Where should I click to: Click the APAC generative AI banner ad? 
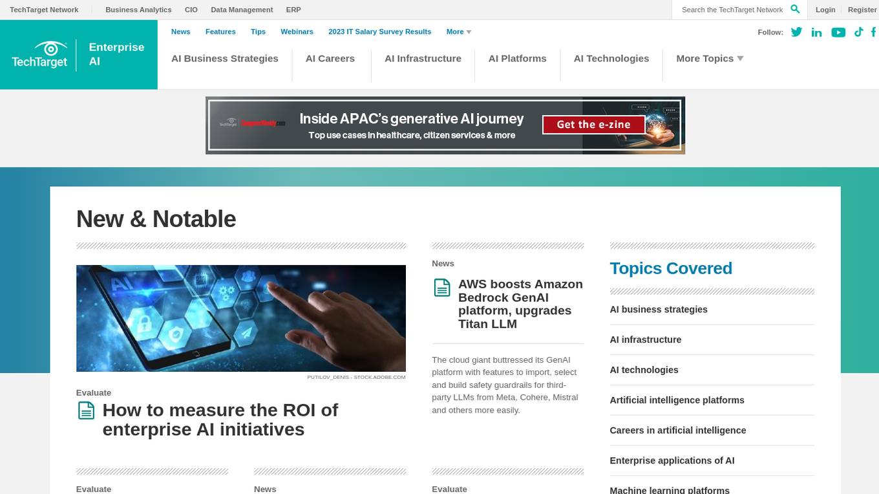click(x=445, y=125)
